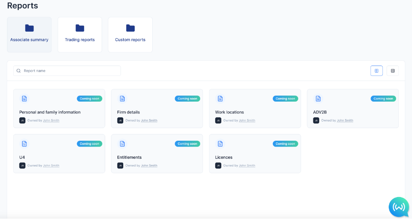Click JS avatar on ADV2B card
Viewport: 412px width, 219px height.
[316, 120]
